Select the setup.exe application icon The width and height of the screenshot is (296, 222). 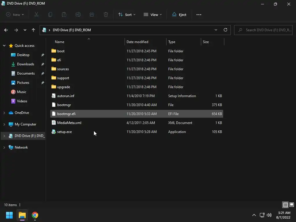[53, 132]
